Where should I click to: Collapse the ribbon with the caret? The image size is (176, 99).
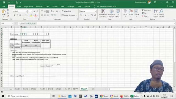pos(174,19)
